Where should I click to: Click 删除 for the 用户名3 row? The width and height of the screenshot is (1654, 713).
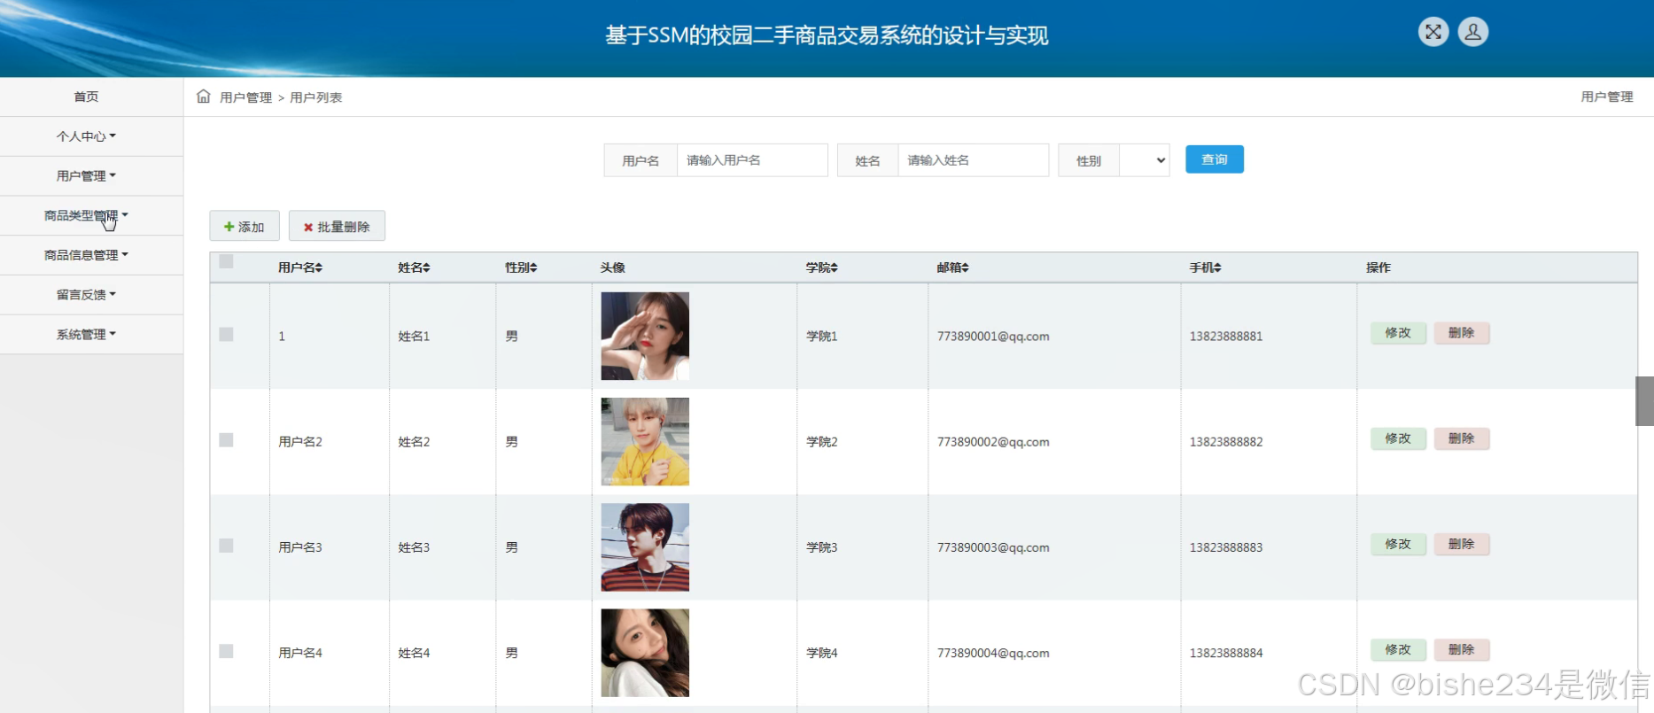tap(1461, 544)
